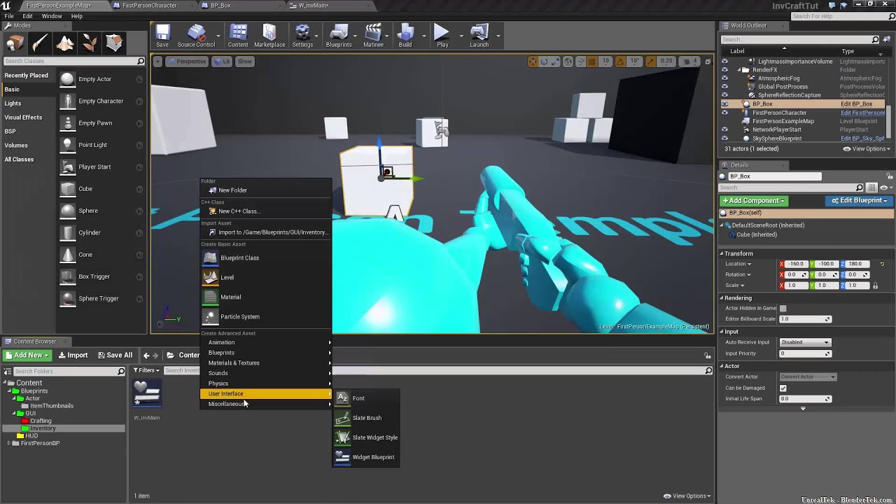The height and width of the screenshot is (504, 896).
Task: Select the Inventory folder in tree
Action: (43, 428)
